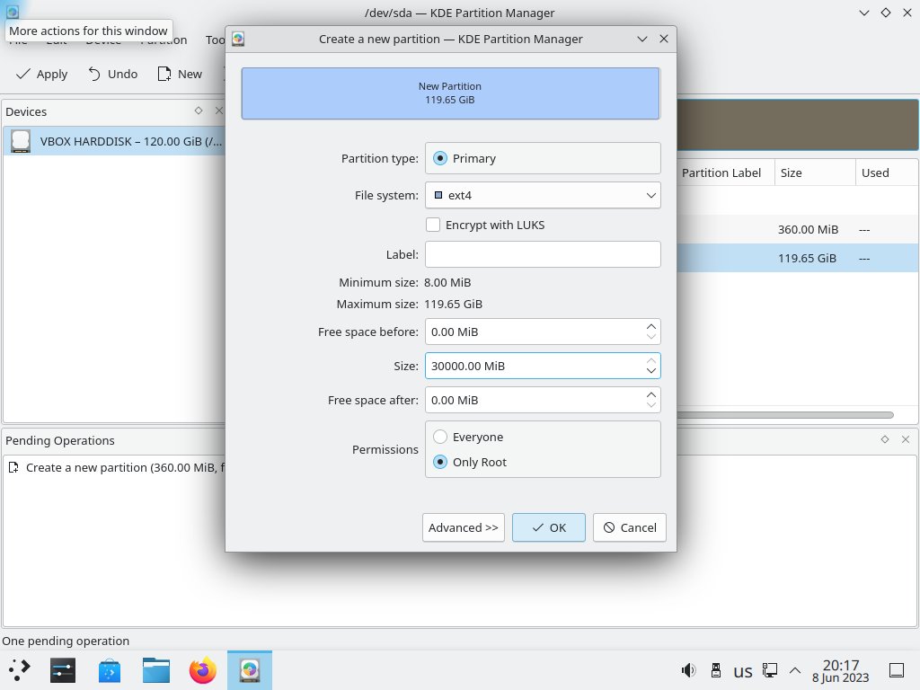Click the Maximum size 119.65 GiB value
The height and width of the screenshot is (690, 920).
coord(453,304)
